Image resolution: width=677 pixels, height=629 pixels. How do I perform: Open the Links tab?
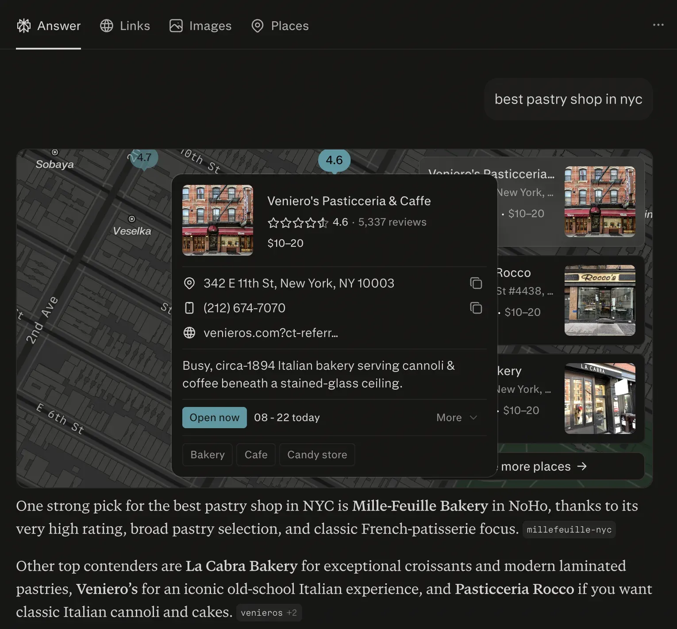click(x=125, y=26)
